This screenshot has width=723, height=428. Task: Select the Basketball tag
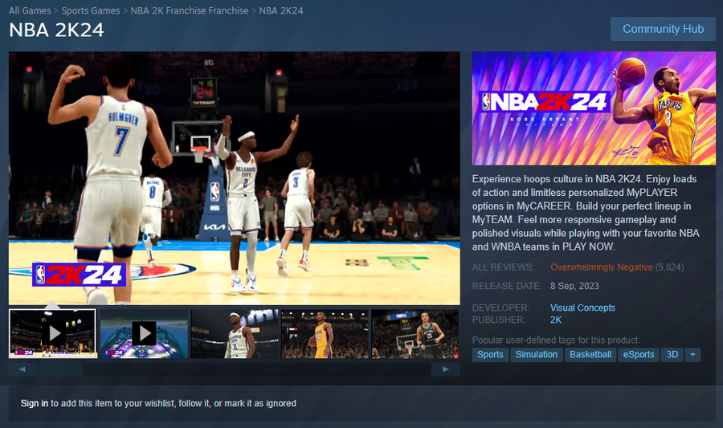pyautogui.click(x=590, y=355)
